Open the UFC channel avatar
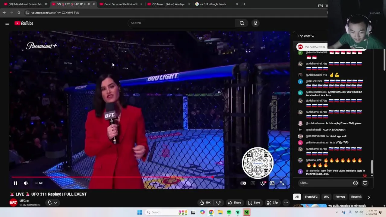Viewport: 386px width, 217px height. click(x=13, y=203)
